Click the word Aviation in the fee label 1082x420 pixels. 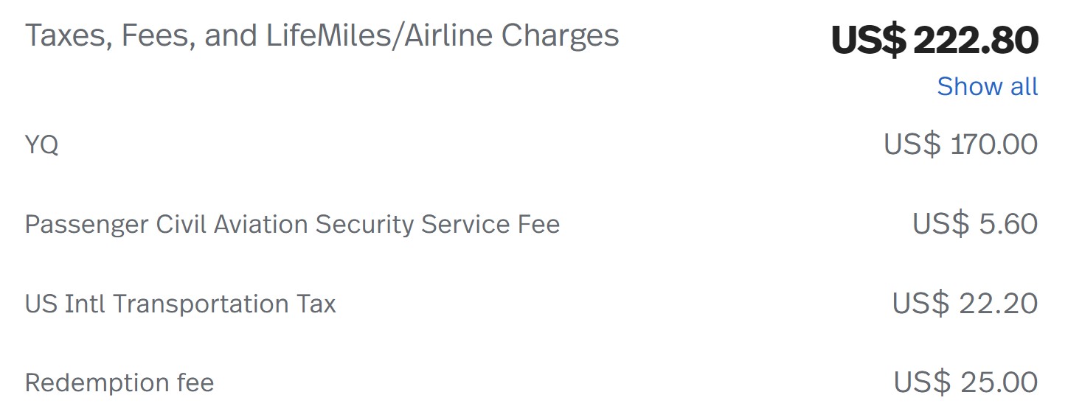[261, 224]
